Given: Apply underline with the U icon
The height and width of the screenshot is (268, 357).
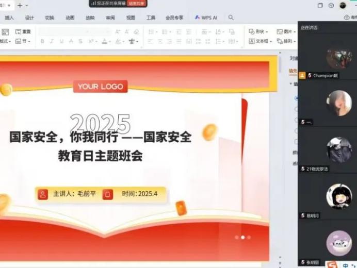Looking at the screenshot, I should point(61,41).
